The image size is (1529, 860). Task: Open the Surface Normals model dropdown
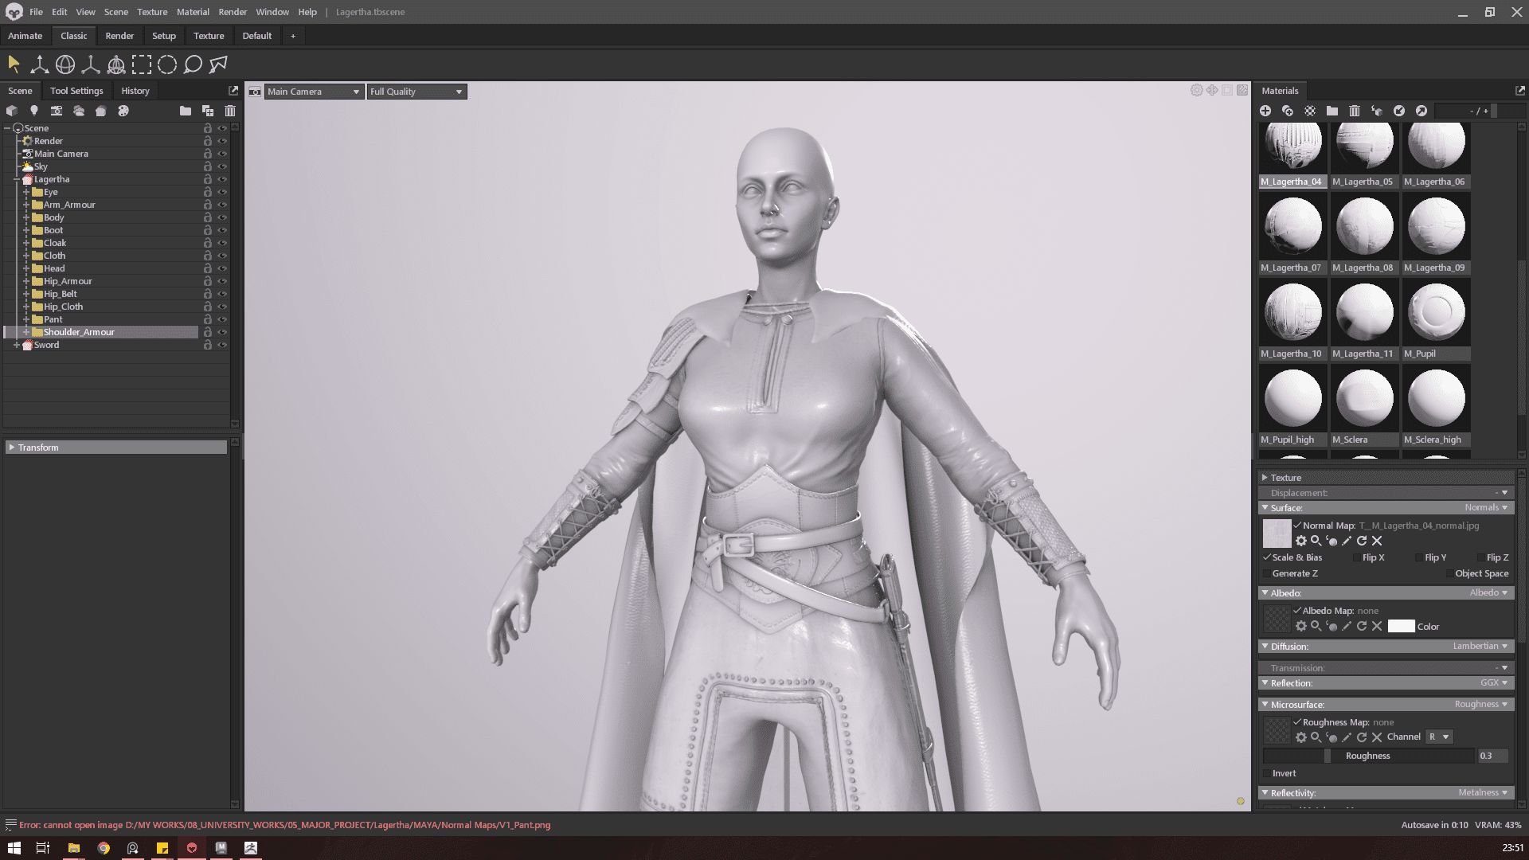(x=1487, y=507)
